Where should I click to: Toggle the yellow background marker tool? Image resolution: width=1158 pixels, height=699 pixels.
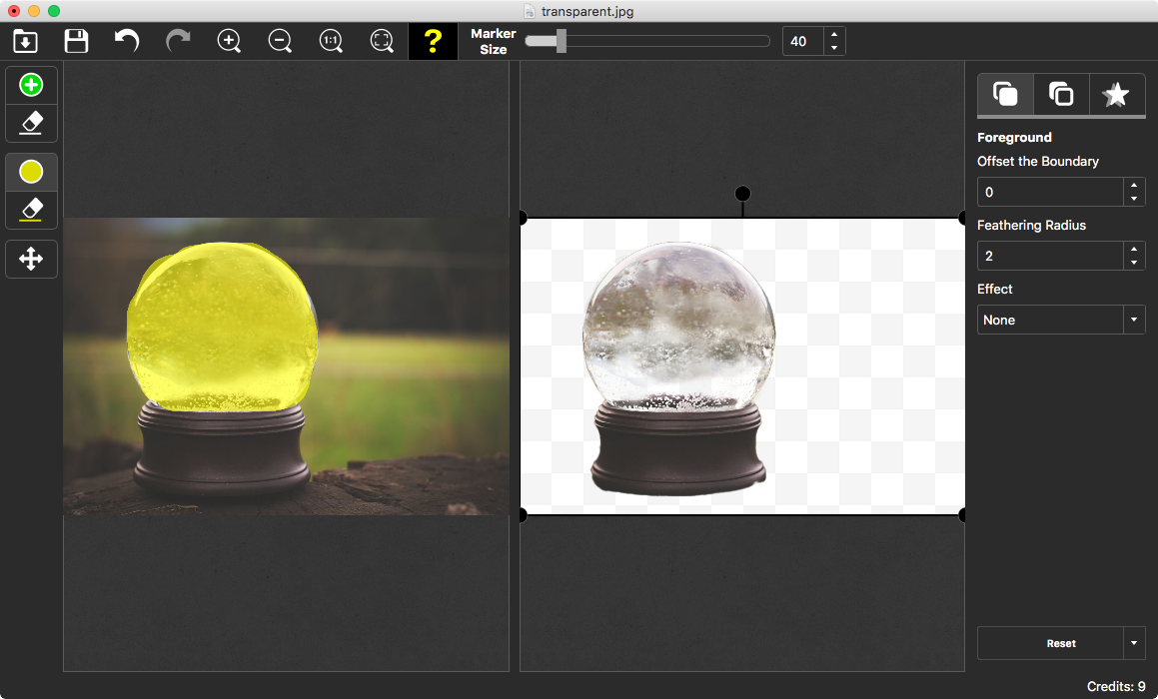31,171
